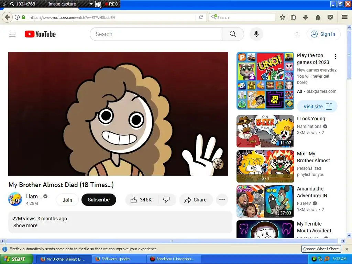Subscribe to the channel
Viewport: 352px width, 264px height.
tap(99, 200)
